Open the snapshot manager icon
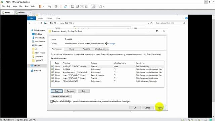This screenshot has width=215, height=121. pos(66,6)
